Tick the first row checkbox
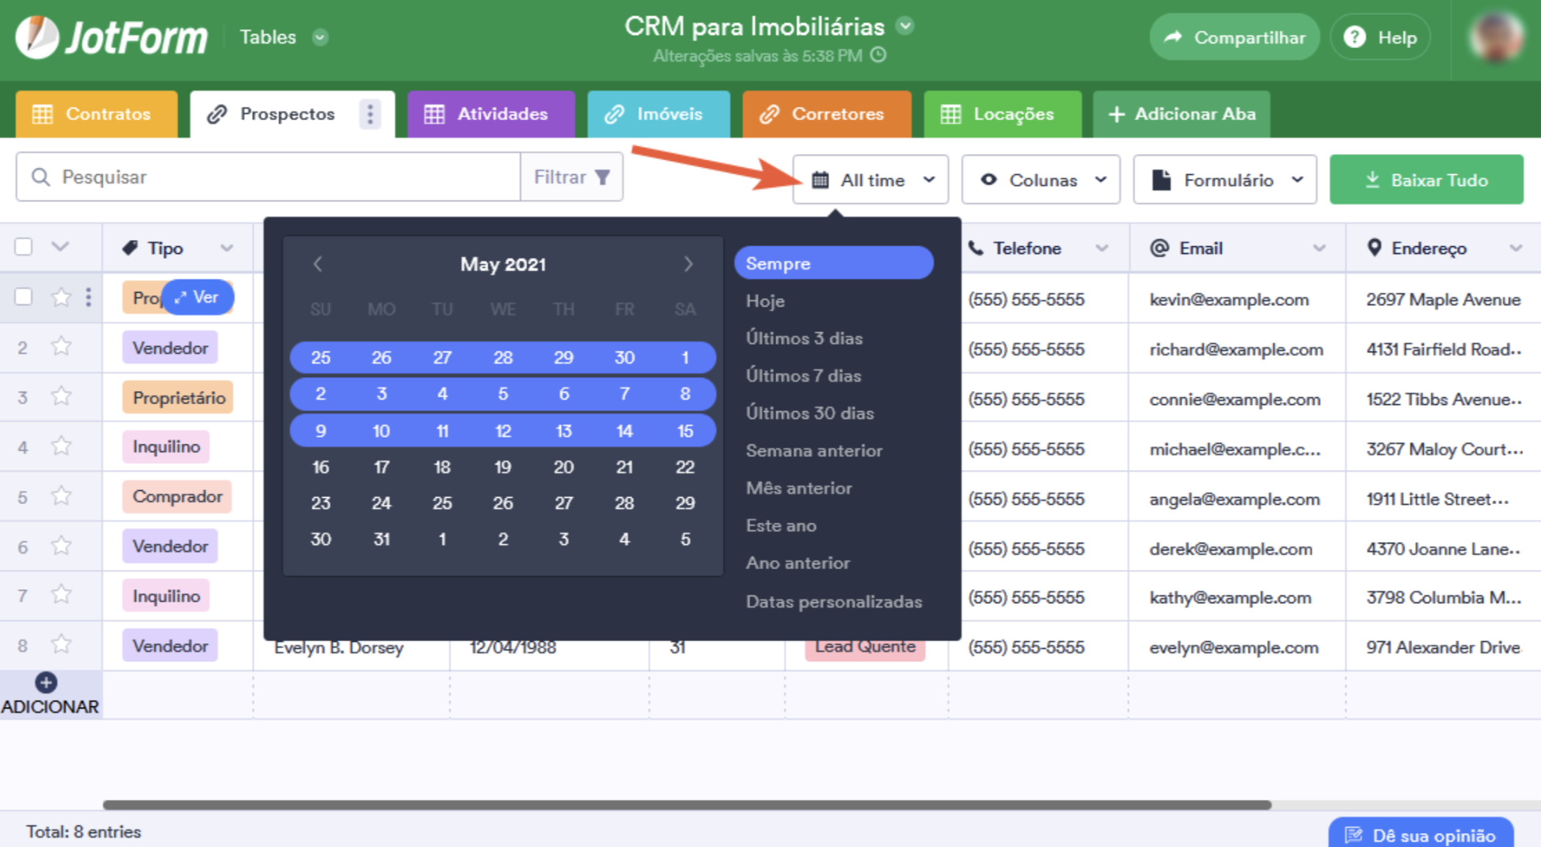 [x=23, y=297]
